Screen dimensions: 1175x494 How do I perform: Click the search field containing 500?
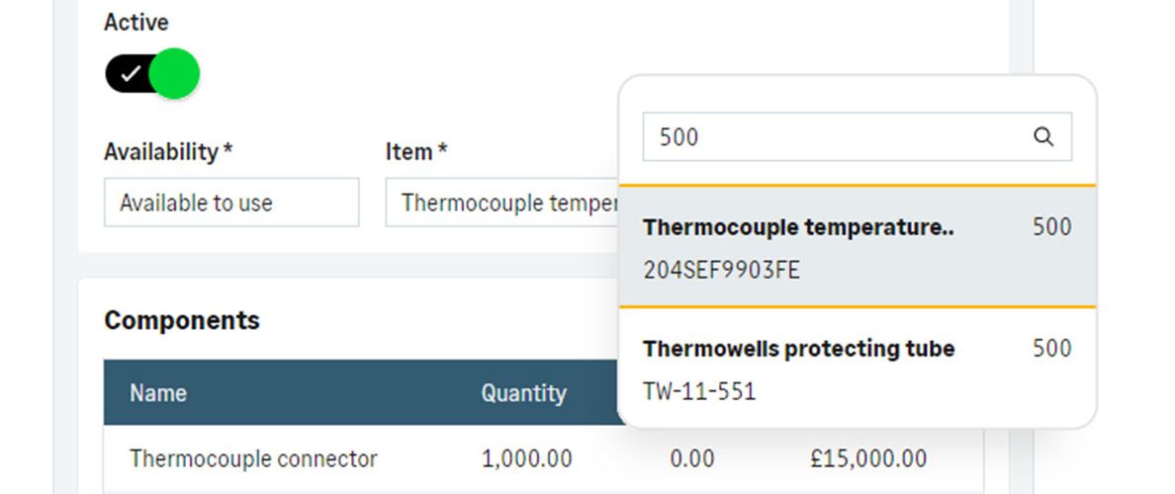coord(858,137)
